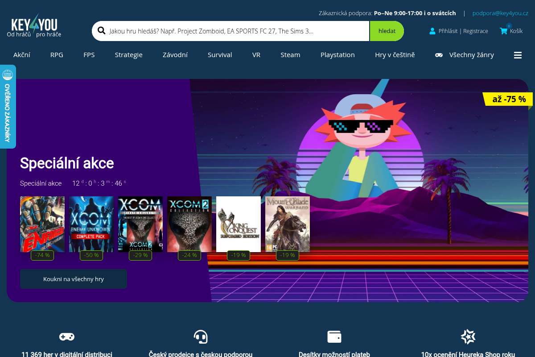Open the shopping cart icon
Image resolution: width=535 pixels, height=357 pixels.
[504, 31]
